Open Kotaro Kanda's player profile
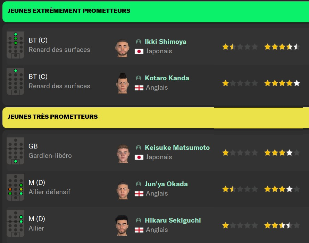The image size is (309, 243). 167,78
